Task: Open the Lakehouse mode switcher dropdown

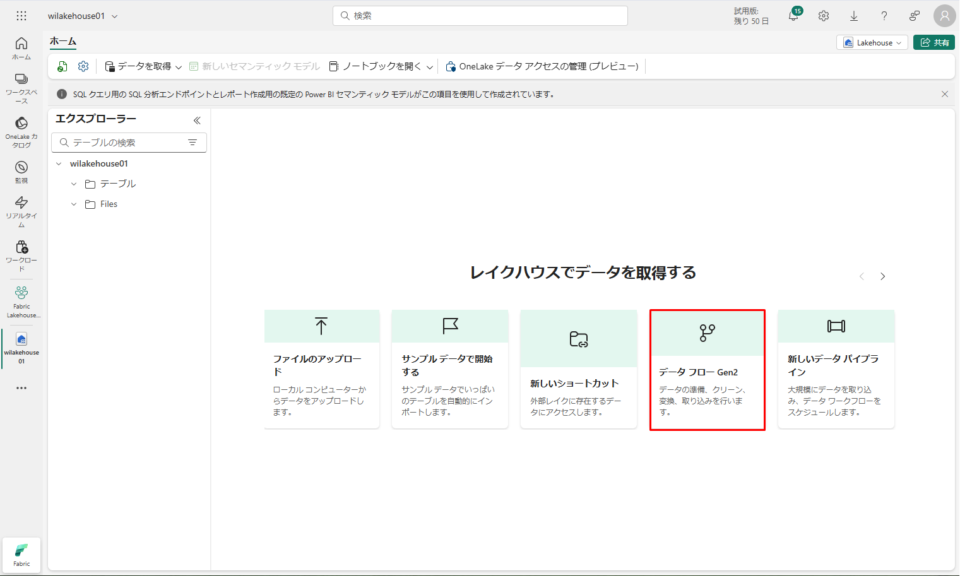Action: [x=872, y=42]
